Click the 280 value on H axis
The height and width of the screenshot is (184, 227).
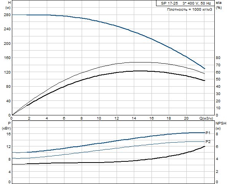pos(7,15)
